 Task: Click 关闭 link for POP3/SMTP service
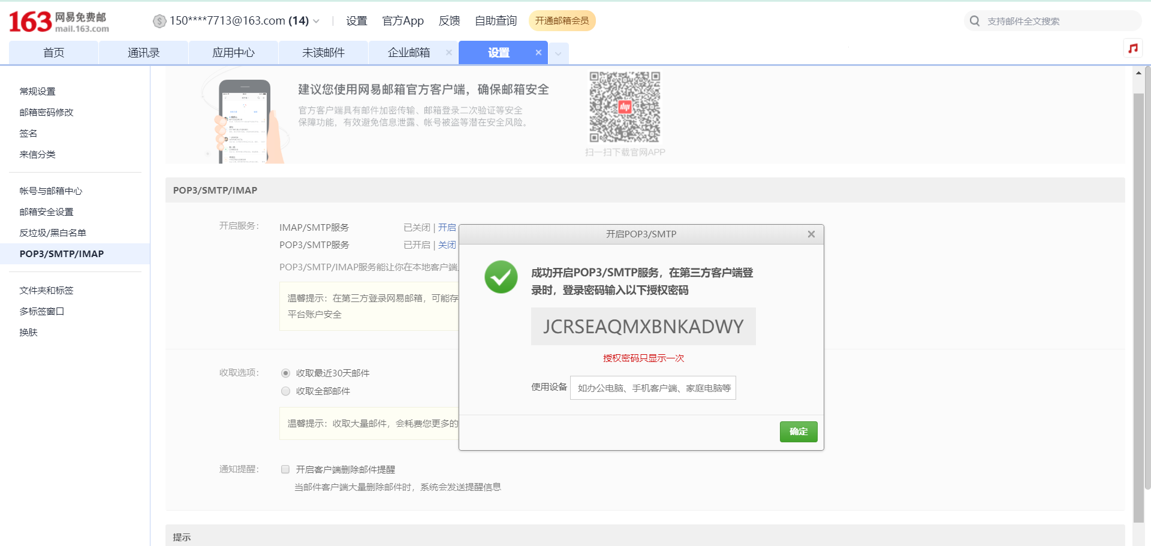pos(447,245)
